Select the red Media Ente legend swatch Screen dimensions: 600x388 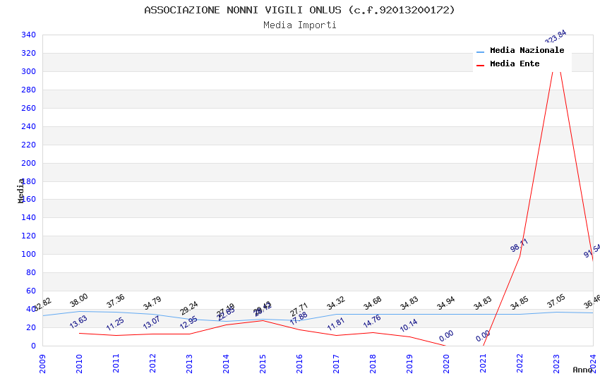(x=480, y=66)
